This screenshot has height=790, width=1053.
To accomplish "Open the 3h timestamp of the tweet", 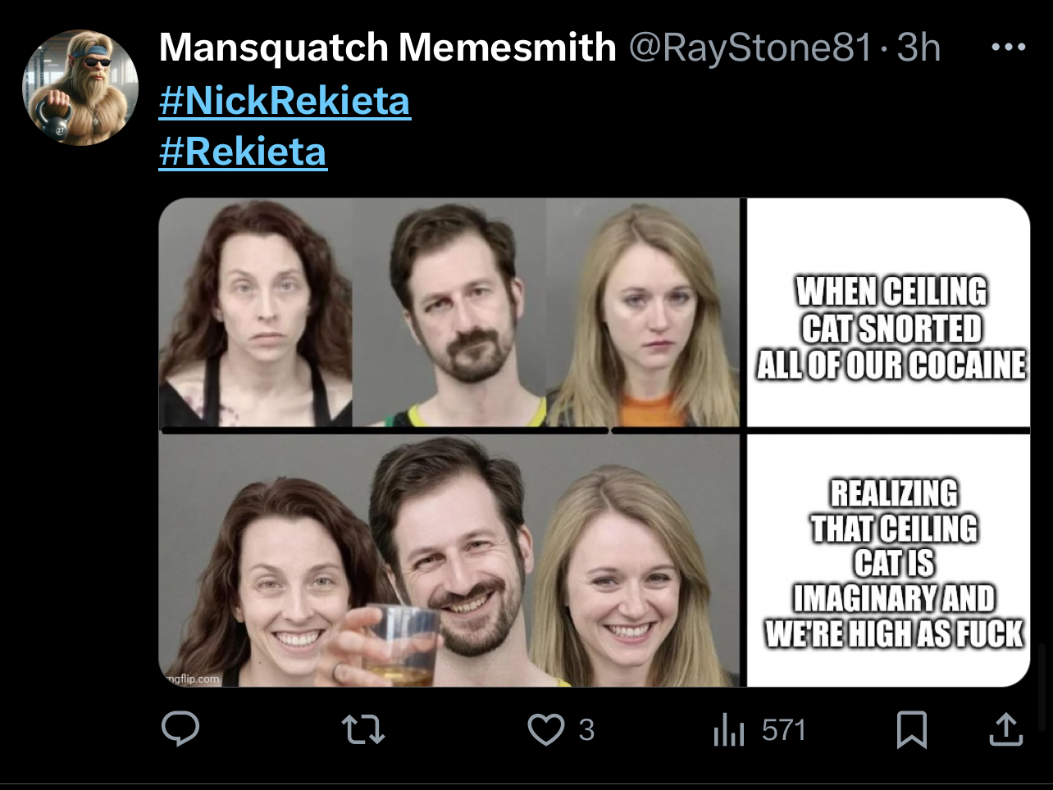I will 919,48.
